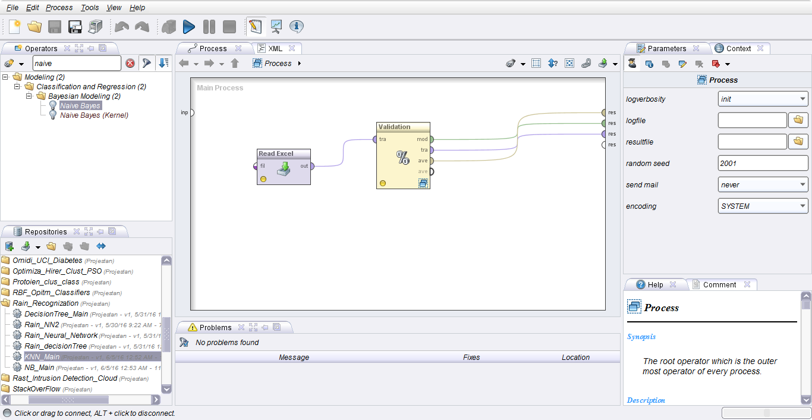Create a new process with the toolbar icon
Screen dimensions: 812x420
coord(15,27)
